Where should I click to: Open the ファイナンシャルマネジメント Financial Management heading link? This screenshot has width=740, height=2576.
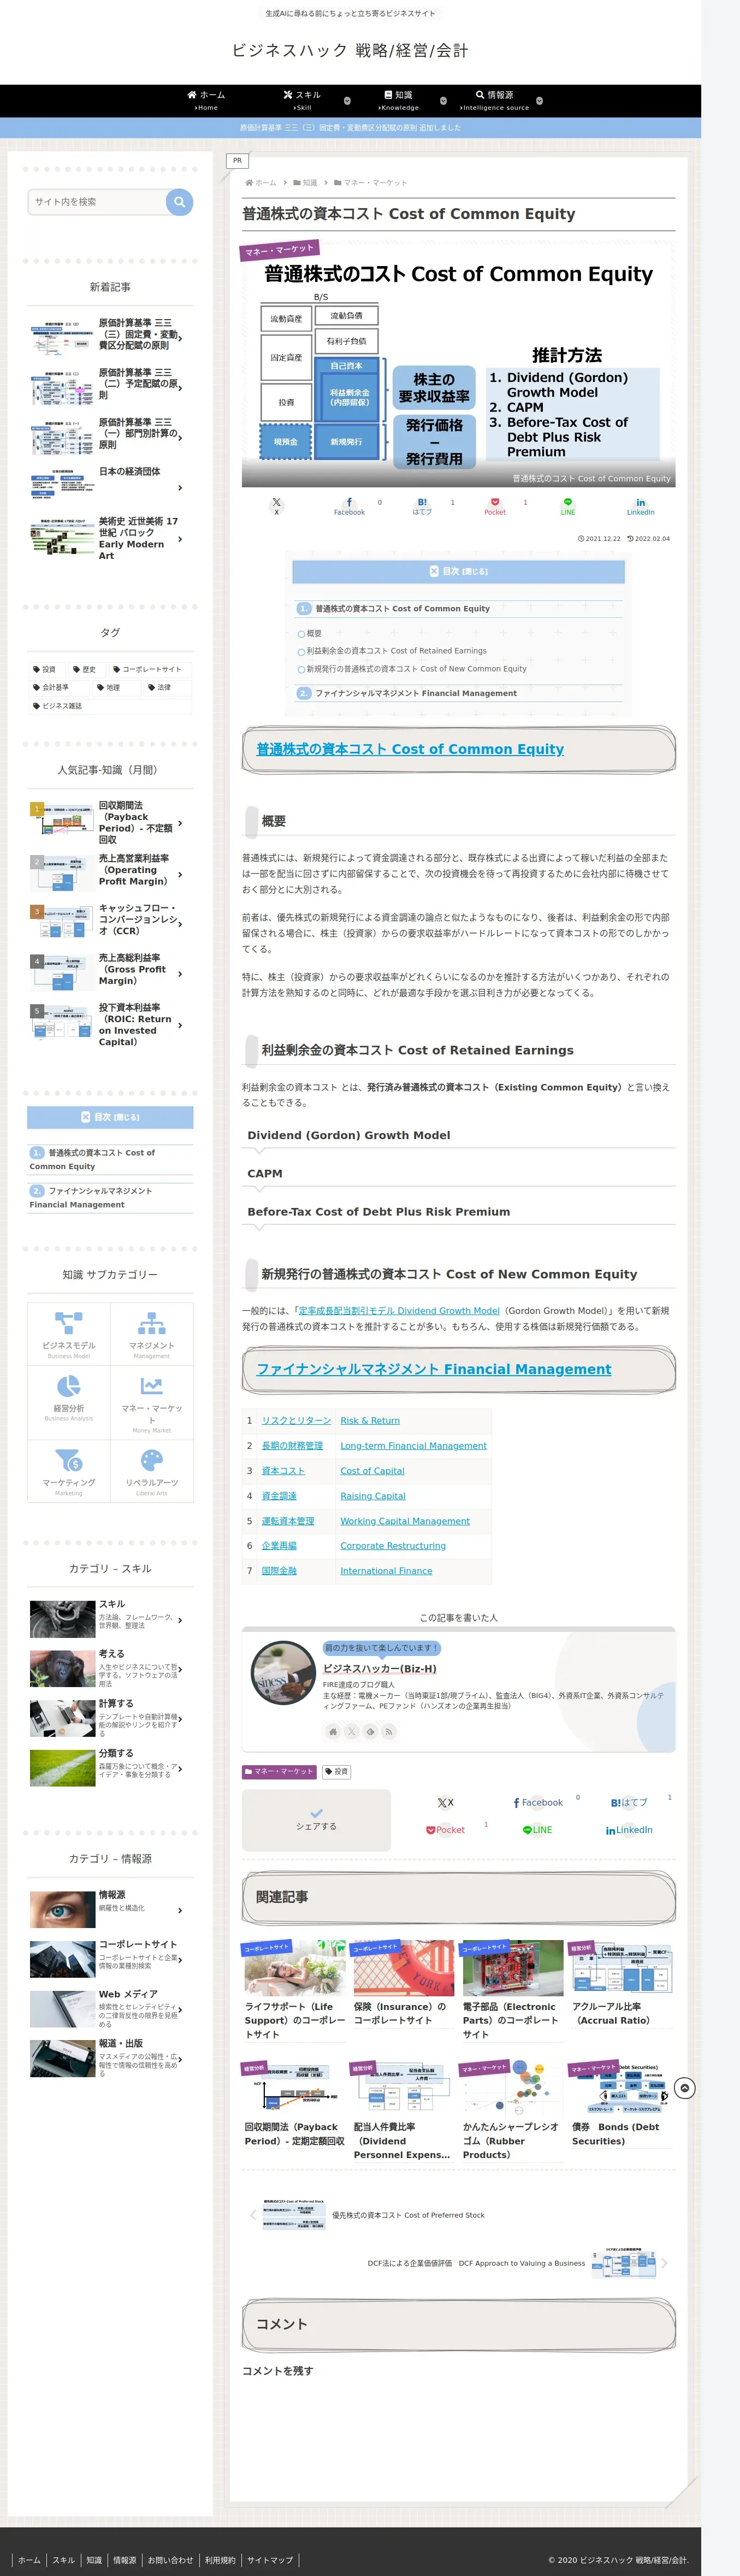point(434,1369)
